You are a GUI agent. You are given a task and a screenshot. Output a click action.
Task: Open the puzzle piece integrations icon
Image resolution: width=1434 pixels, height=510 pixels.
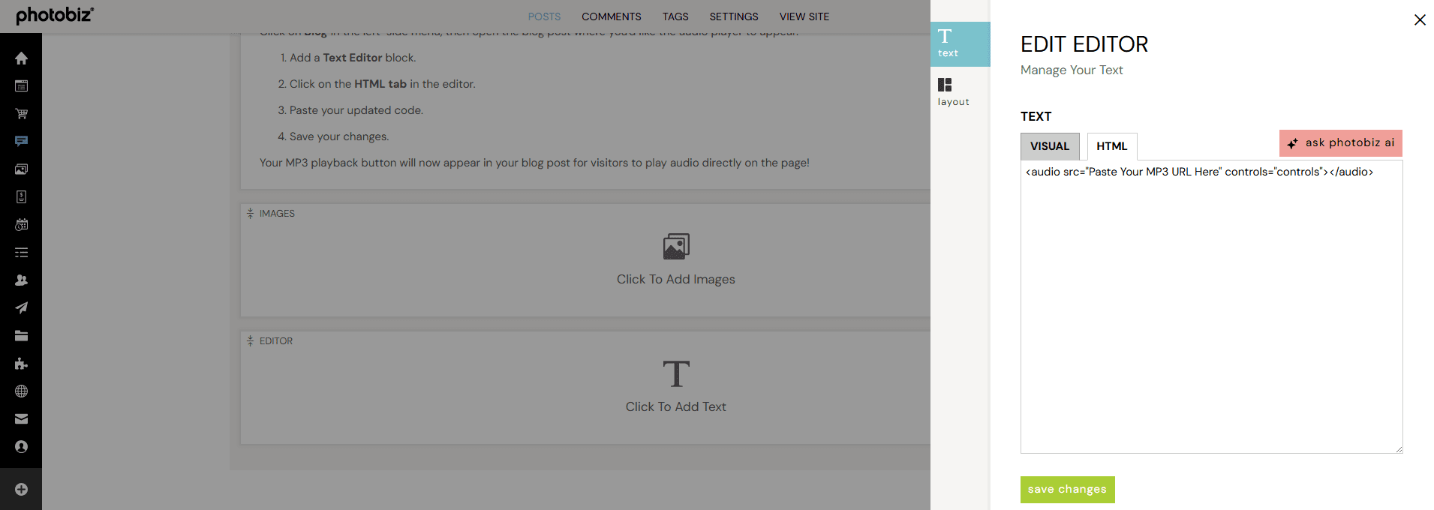(21, 364)
